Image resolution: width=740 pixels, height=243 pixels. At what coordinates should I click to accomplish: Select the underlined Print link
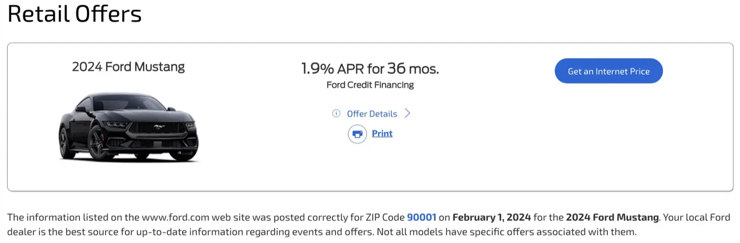click(382, 134)
